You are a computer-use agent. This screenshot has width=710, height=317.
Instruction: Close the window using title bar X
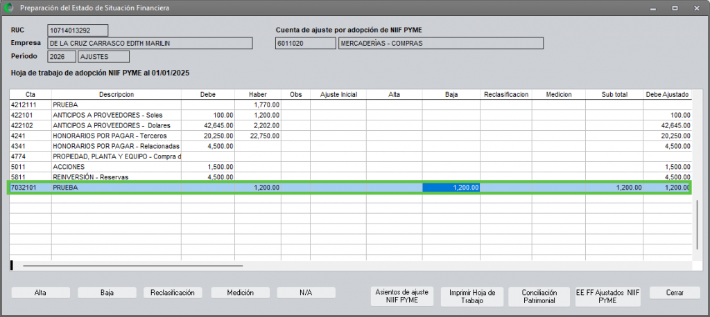(696, 8)
